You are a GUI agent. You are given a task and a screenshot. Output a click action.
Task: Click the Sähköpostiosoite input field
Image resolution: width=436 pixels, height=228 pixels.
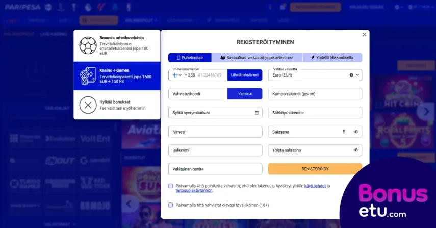(x=315, y=113)
